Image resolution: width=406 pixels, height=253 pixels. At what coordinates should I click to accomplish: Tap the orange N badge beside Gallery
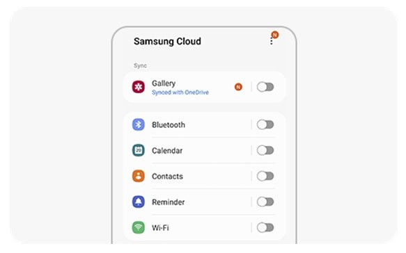coord(238,87)
